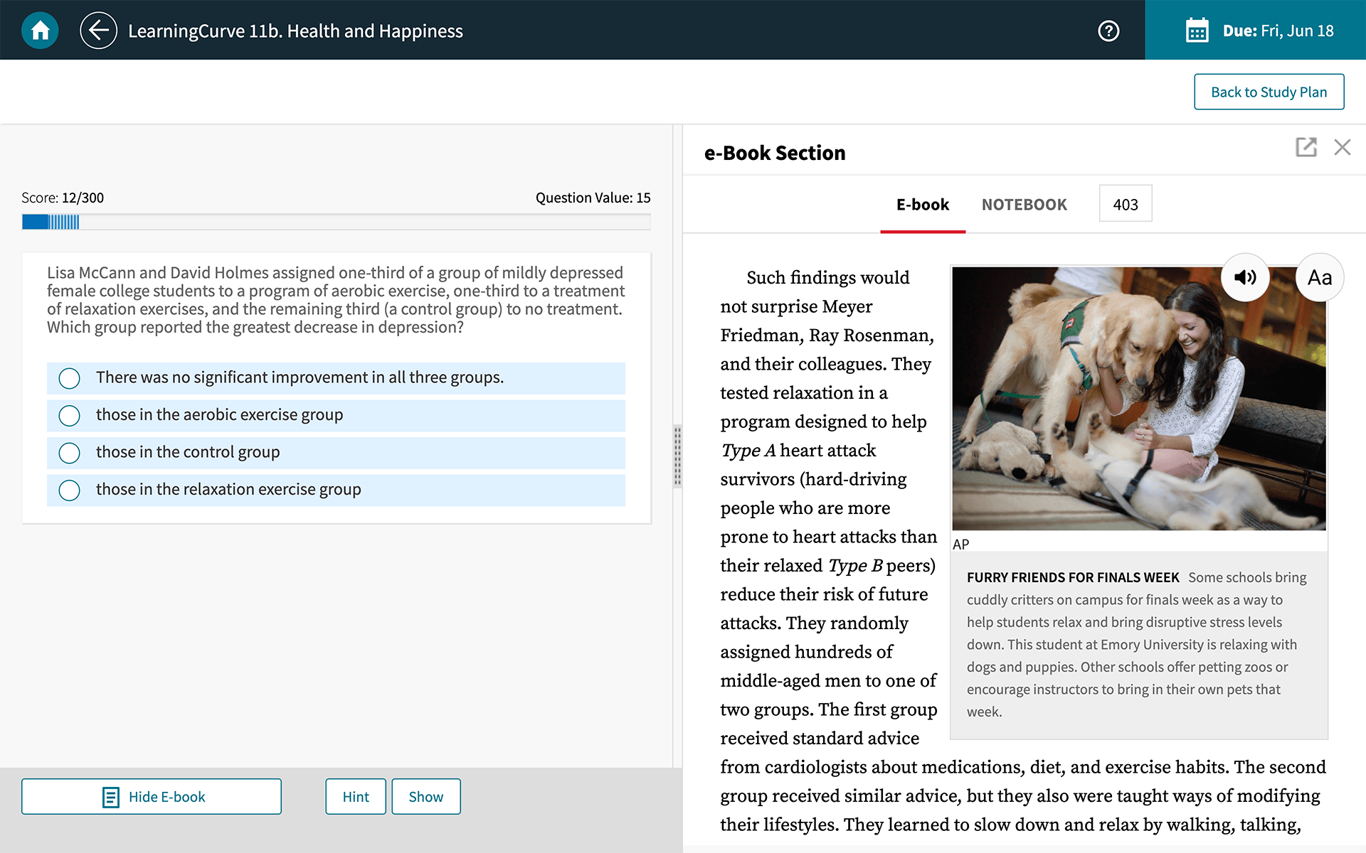The image size is (1366, 853).
Task: Switch to the E-book tab
Action: coord(921,205)
